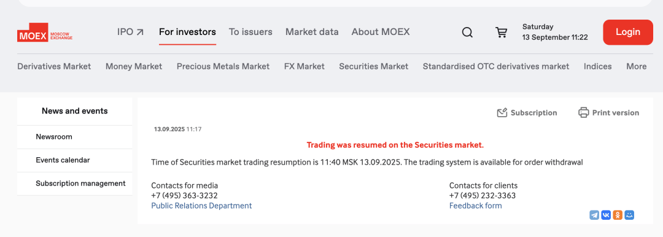Screen dimensions: 663x237
Task: Share via the Odnoklassniki icon
Action: [618, 215]
